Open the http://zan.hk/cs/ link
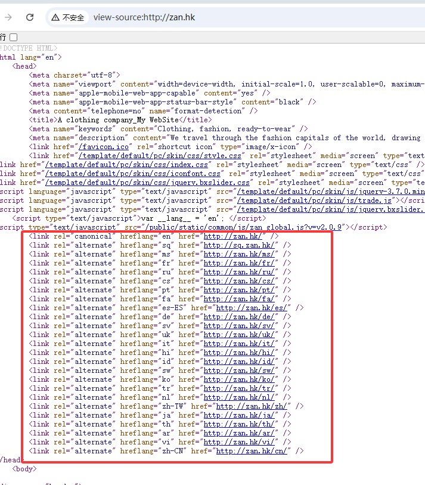The image size is (425, 485). [239, 281]
